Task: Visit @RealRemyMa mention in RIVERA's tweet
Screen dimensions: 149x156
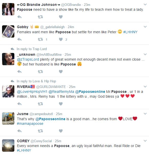Action: pyautogui.click(x=61, y=92)
